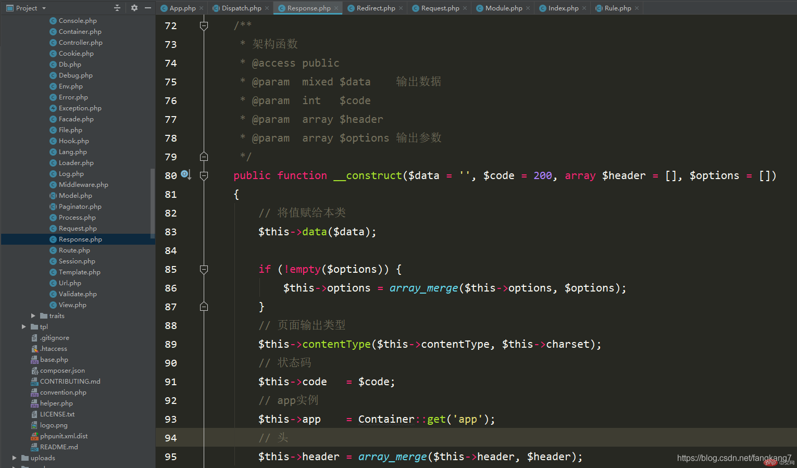This screenshot has height=468, width=797.
Task: Select Session.php file
Action: coord(77,261)
